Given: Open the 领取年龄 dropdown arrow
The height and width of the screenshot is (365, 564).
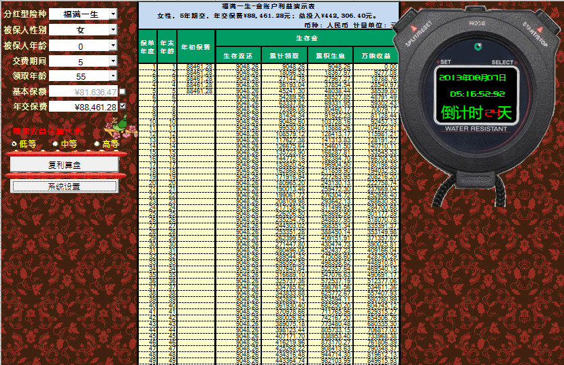Looking at the screenshot, I should pos(113,76).
